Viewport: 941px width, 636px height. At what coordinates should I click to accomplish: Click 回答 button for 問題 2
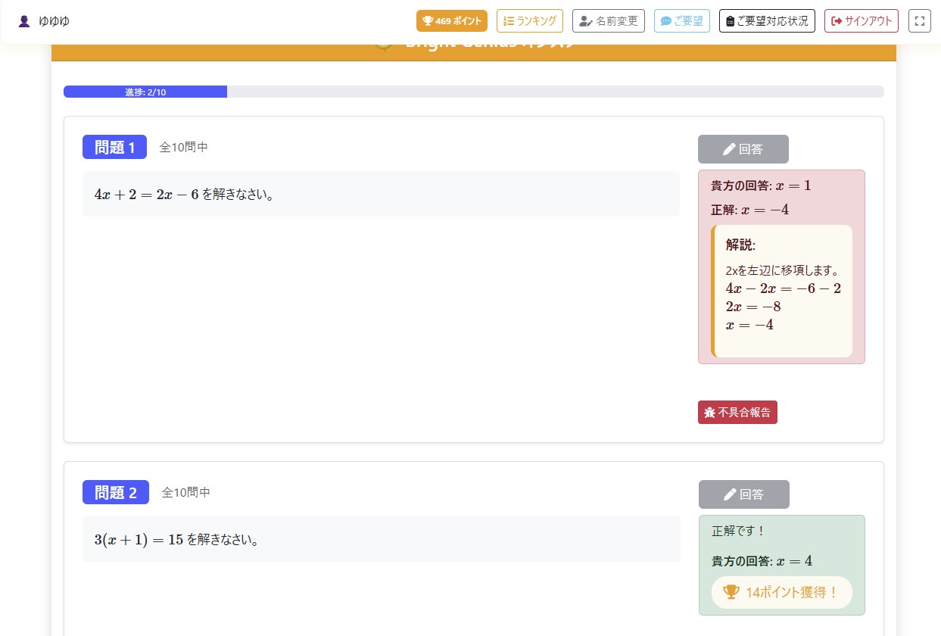click(743, 494)
